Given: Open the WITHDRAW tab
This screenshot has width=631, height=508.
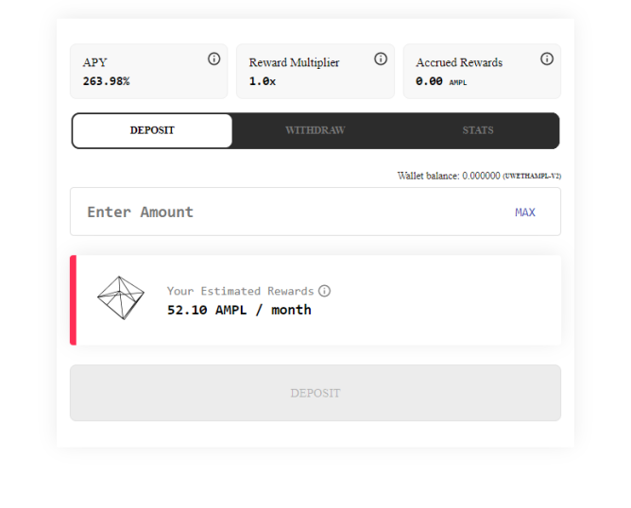Looking at the screenshot, I should click(x=315, y=130).
